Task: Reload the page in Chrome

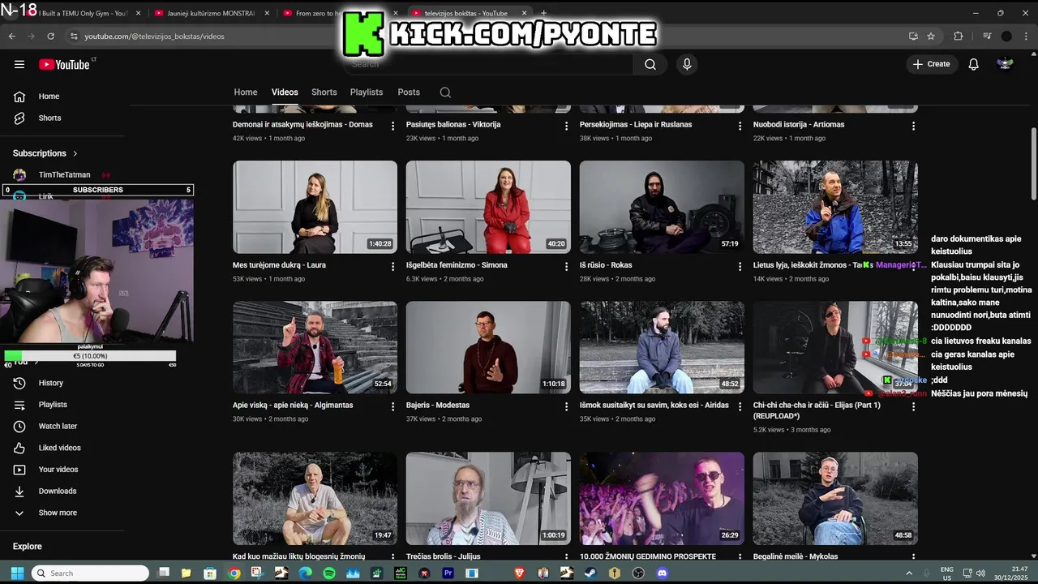Action: pos(50,36)
